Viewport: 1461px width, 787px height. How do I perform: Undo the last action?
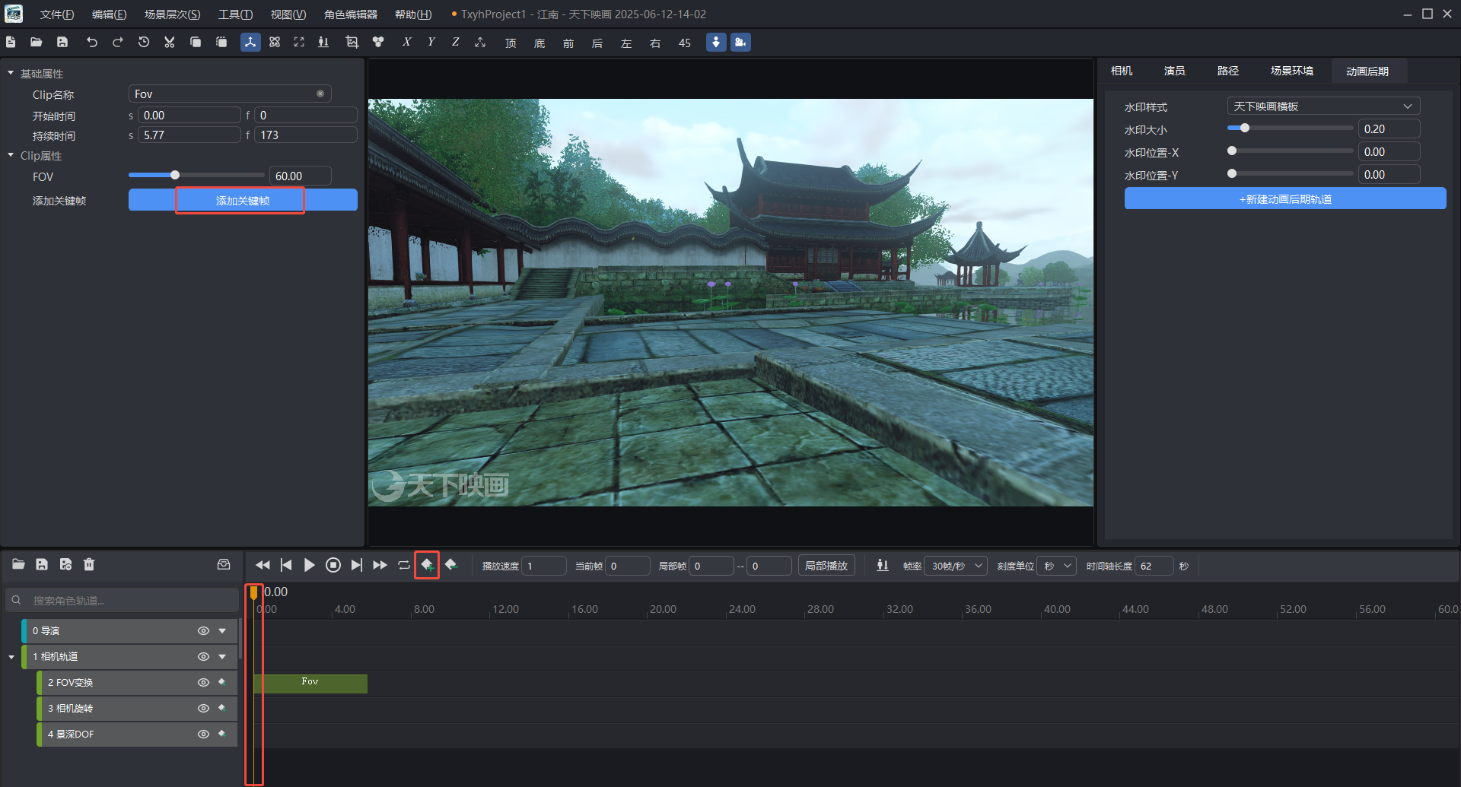pos(92,43)
